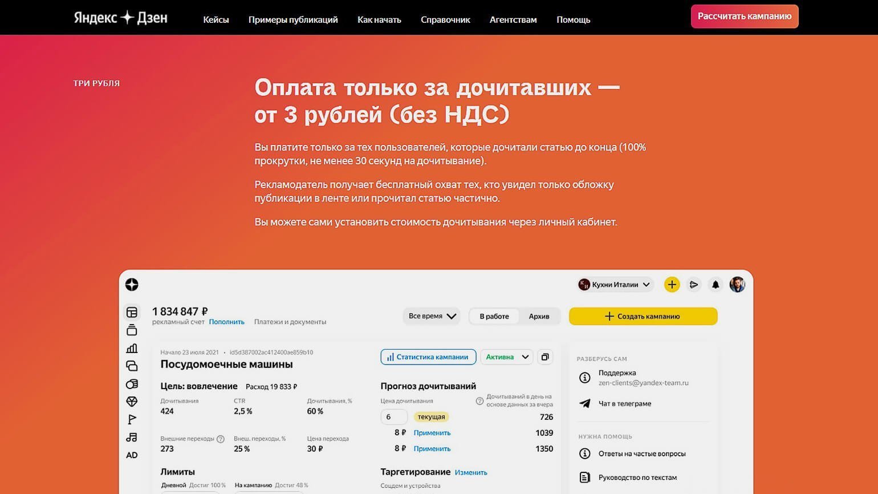Click the paper plane send icon

[694, 284]
